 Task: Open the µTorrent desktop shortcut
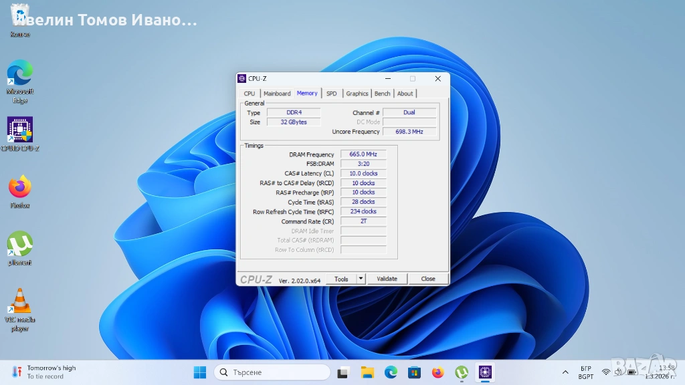pyautogui.click(x=20, y=245)
